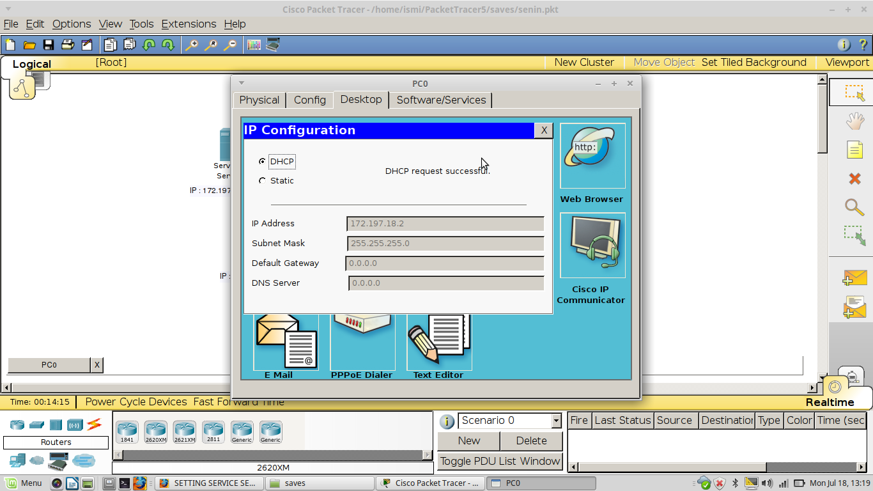873x491 pixels.
Task: Pick the Move Layout hand tool
Action: (x=854, y=121)
